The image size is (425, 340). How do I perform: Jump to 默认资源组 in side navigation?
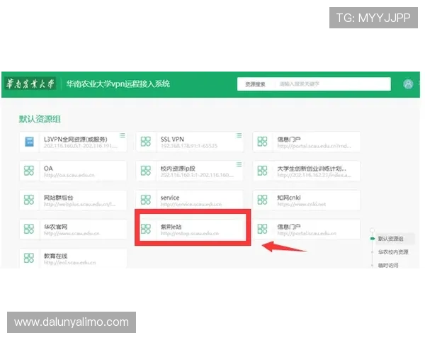coord(390,239)
